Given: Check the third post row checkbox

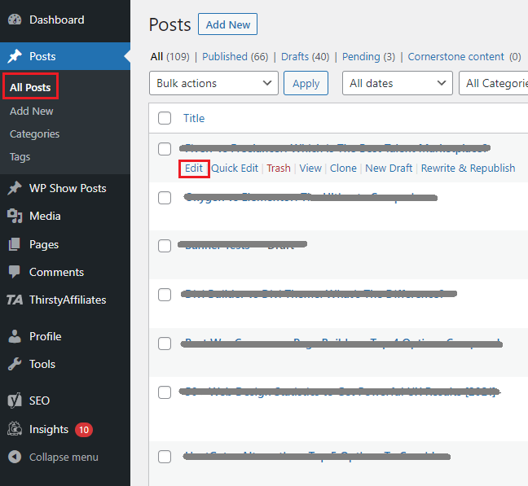Looking at the screenshot, I should click(165, 246).
